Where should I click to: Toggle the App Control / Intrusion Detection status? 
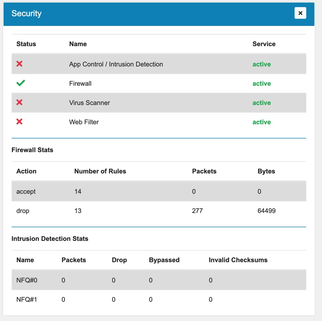tap(19, 64)
